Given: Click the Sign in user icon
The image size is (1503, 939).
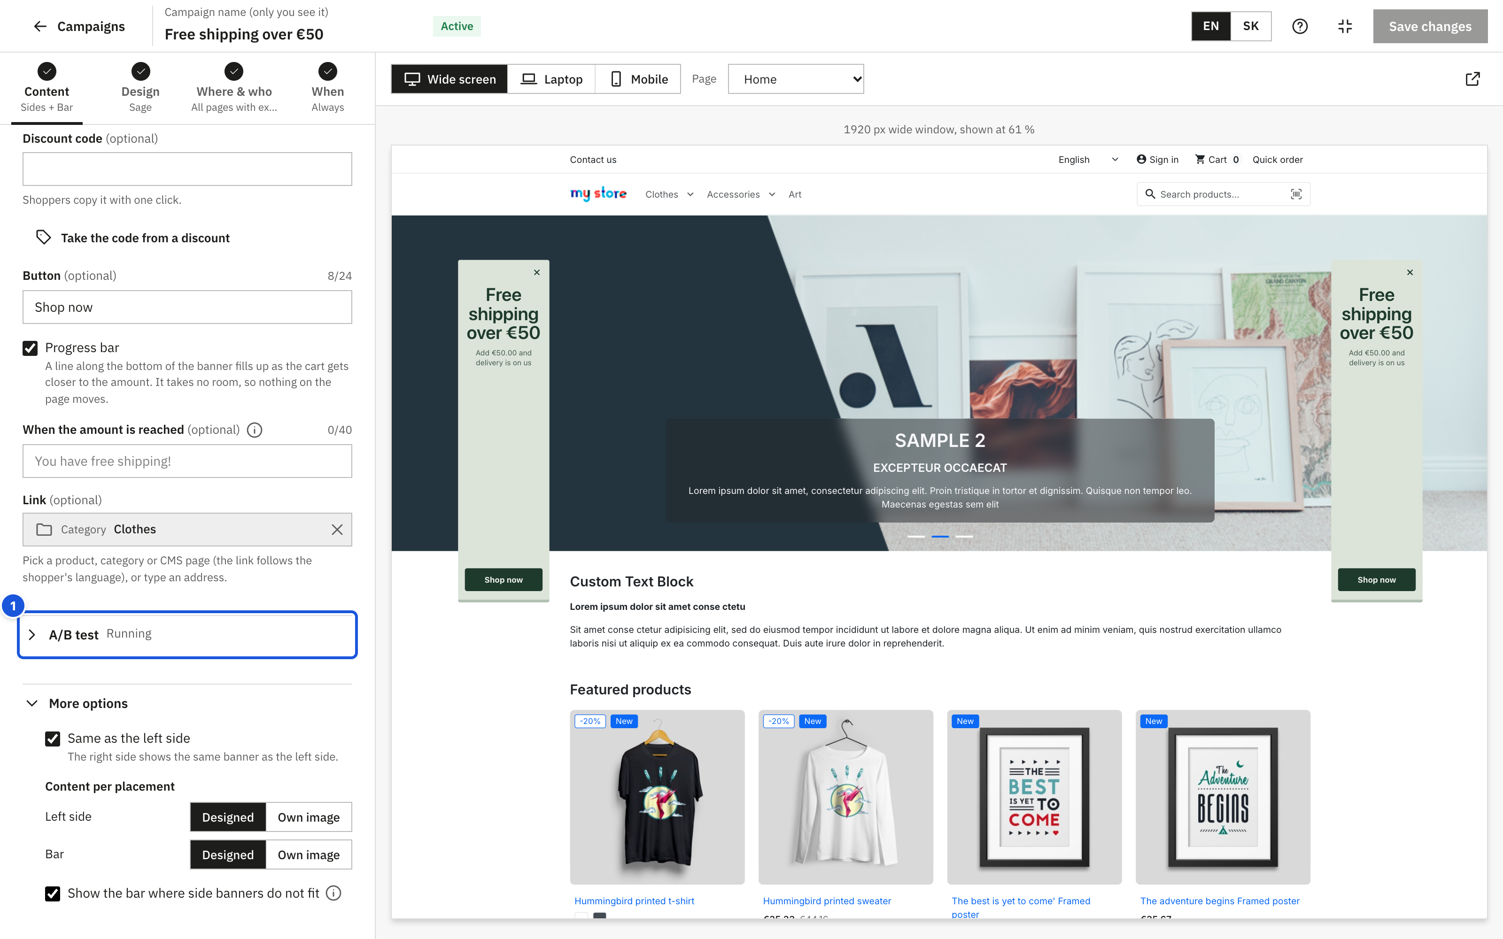Looking at the screenshot, I should pos(1141,159).
